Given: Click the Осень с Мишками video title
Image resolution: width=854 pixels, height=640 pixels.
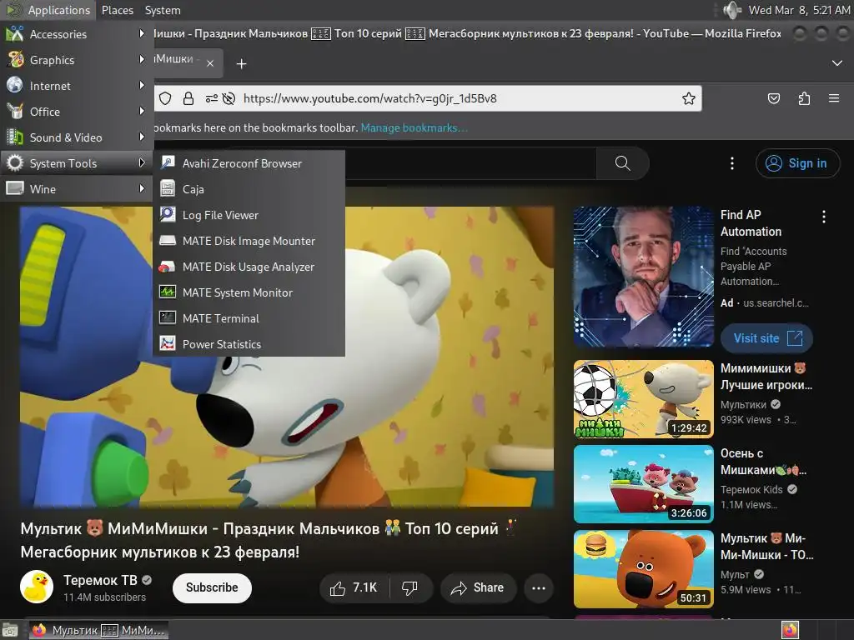Looking at the screenshot, I should [763, 462].
